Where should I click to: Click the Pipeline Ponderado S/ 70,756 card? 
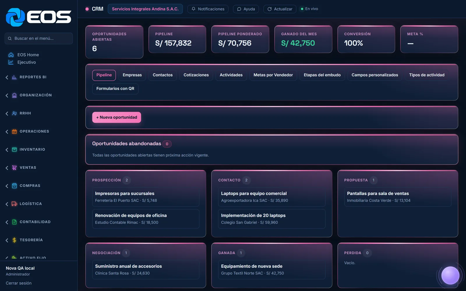[x=240, y=39]
